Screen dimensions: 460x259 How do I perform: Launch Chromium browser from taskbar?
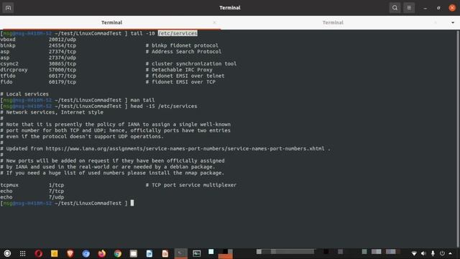pyautogui.click(x=86, y=253)
